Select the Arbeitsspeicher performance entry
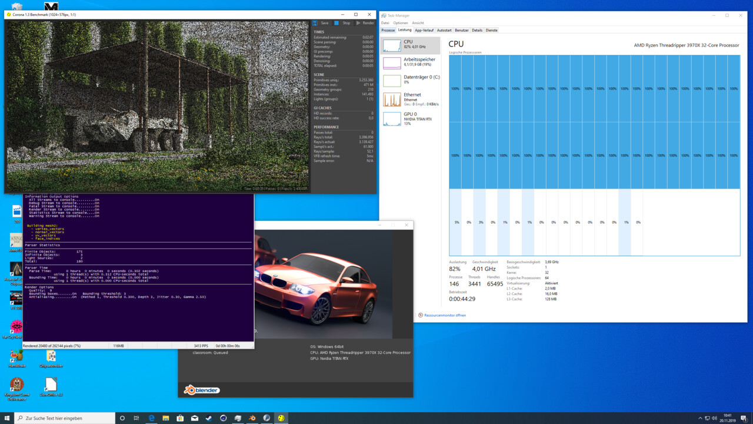This screenshot has width=753, height=424. 411,62
